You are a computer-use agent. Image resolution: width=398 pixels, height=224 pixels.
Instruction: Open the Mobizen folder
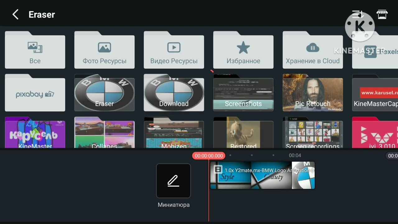tap(174, 133)
